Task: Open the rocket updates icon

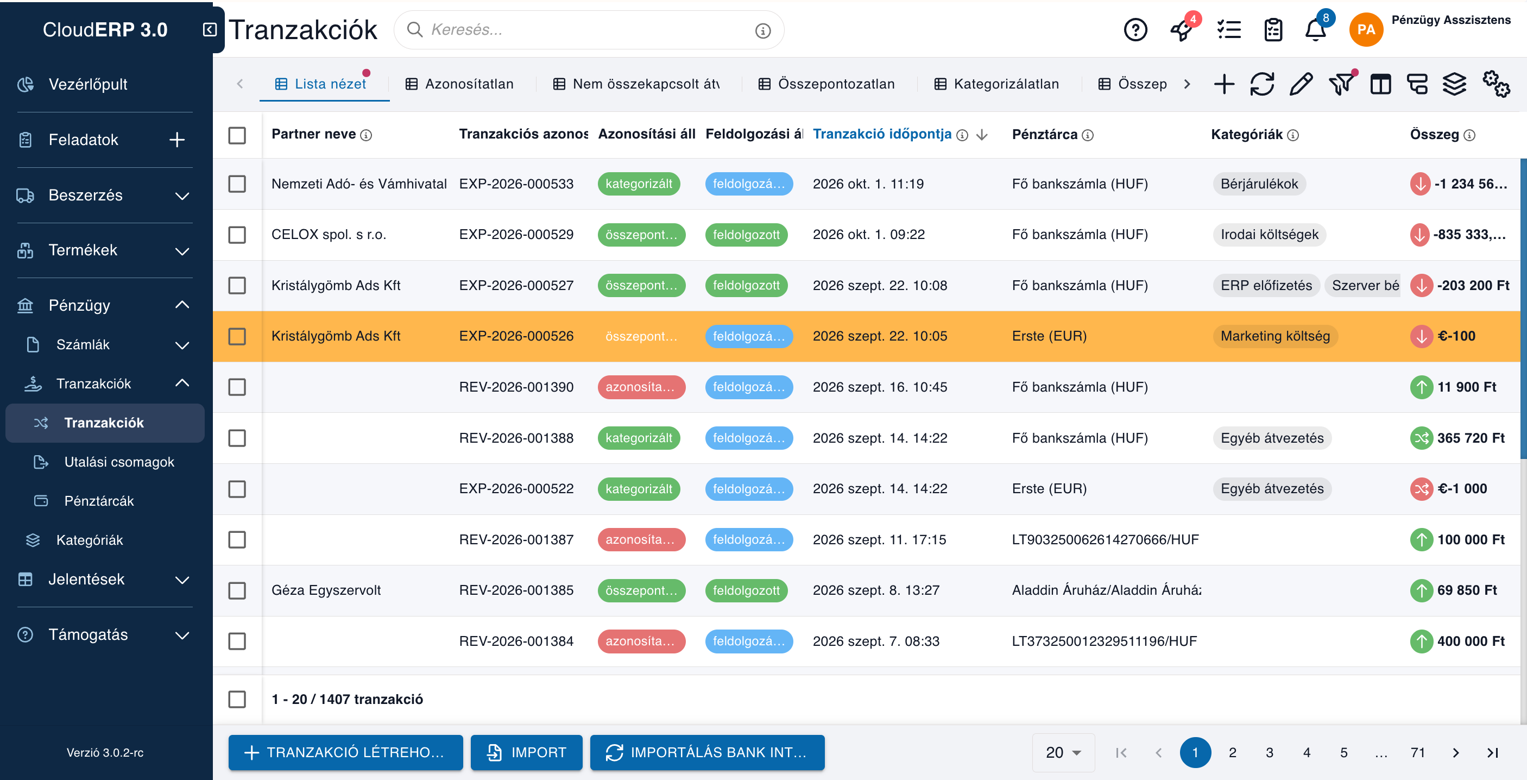Action: point(1182,30)
